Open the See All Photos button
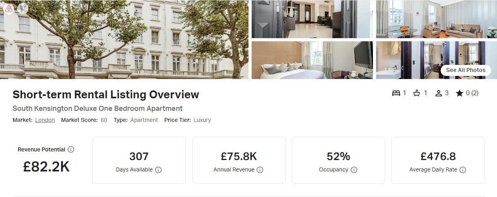This screenshot has height=197, width=497. (466, 70)
